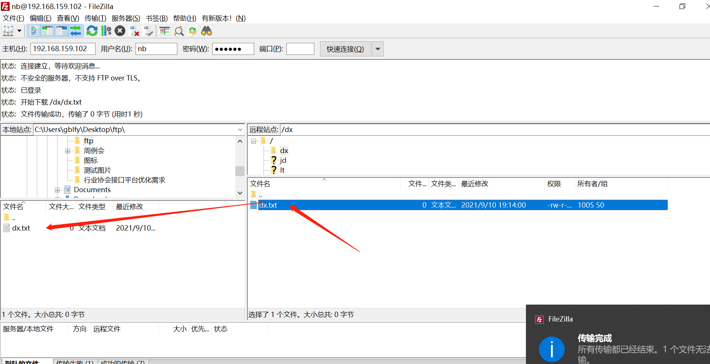Open local parent folder .. entry

click(14, 218)
